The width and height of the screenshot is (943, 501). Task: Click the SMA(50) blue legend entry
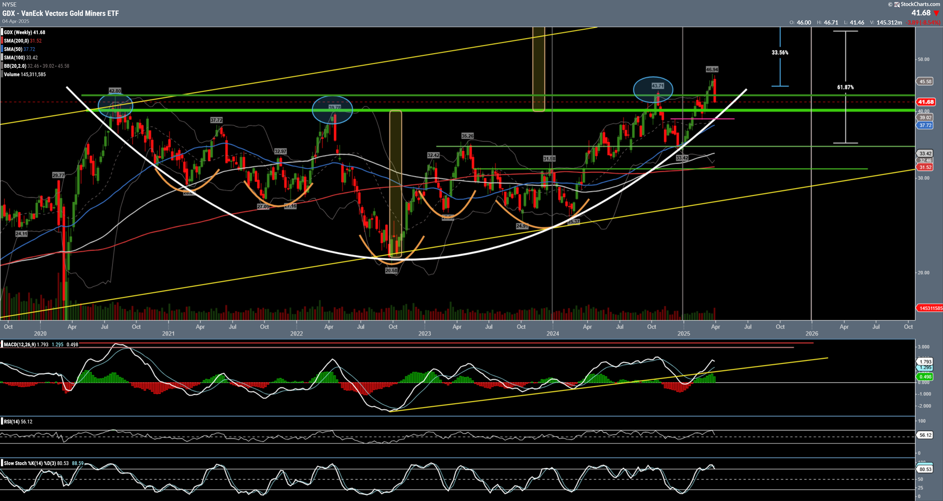pyautogui.click(x=19, y=49)
